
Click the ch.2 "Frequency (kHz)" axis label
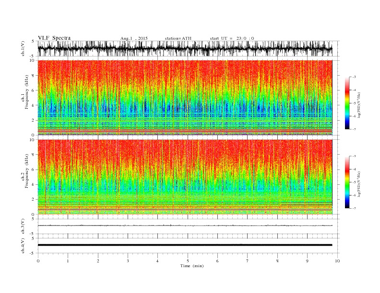(27, 170)
